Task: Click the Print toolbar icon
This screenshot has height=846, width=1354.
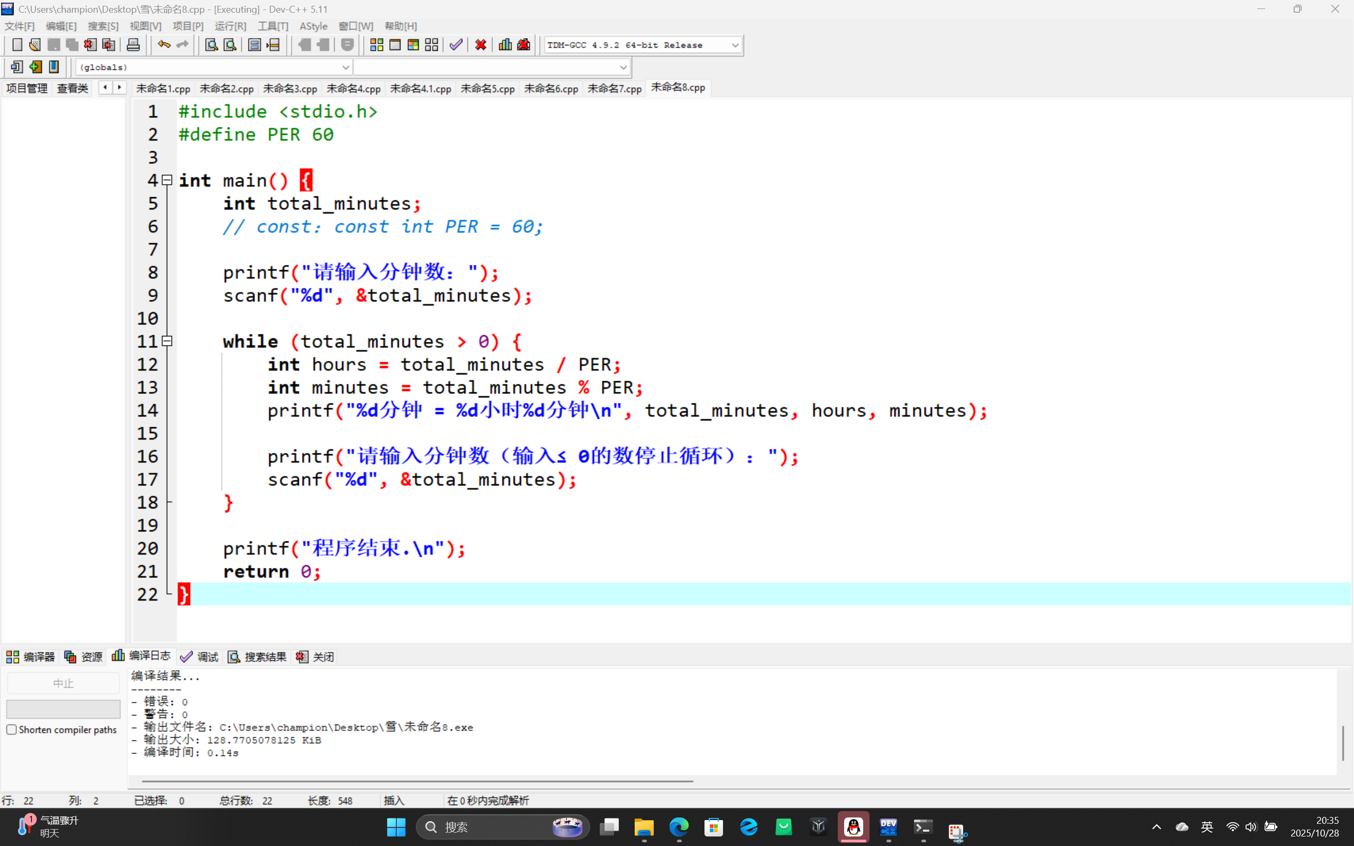Action: [133, 45]
